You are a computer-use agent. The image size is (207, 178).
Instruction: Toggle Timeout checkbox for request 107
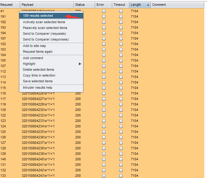(121, 66)
